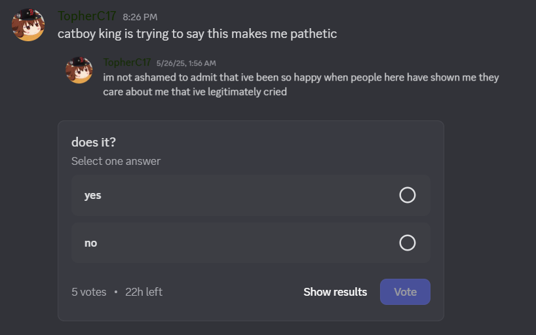
Task: Show results of the poll
Action: (335, 292)
